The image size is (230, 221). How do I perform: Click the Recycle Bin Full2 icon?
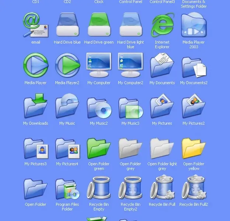[x=194, y=187]
